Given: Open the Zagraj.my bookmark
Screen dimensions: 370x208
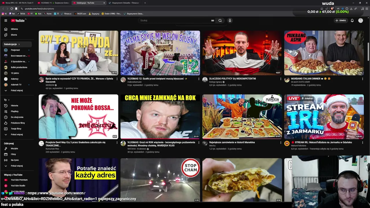Looking at the screenshot, I should tap(94, 14).
